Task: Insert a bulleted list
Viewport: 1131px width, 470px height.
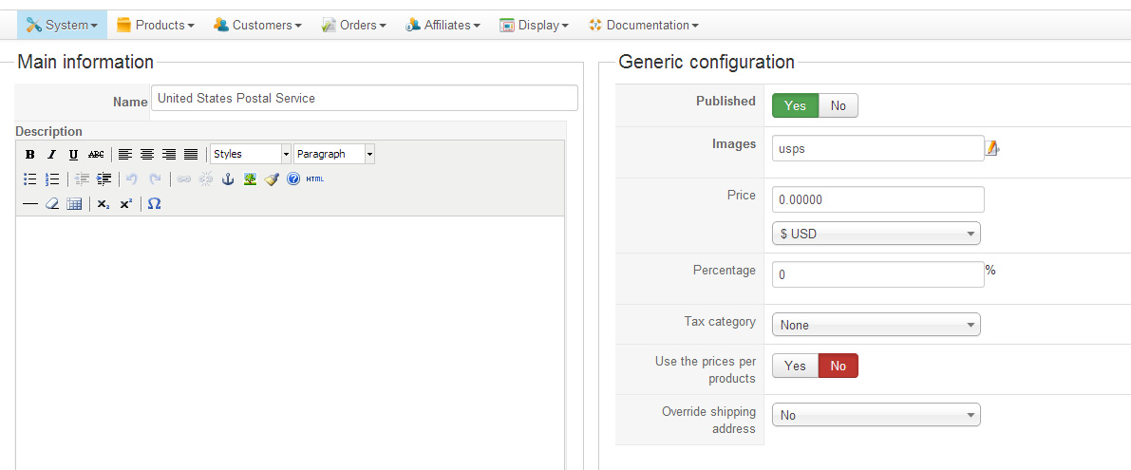Action: 30,179
